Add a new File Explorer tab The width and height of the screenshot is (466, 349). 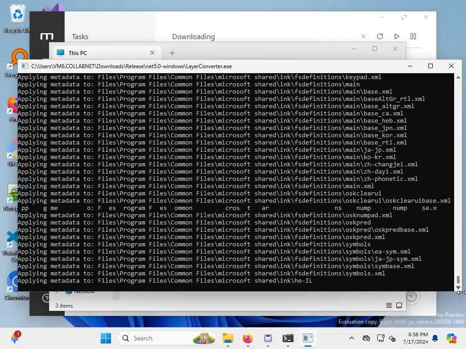[x=172, y=53]
